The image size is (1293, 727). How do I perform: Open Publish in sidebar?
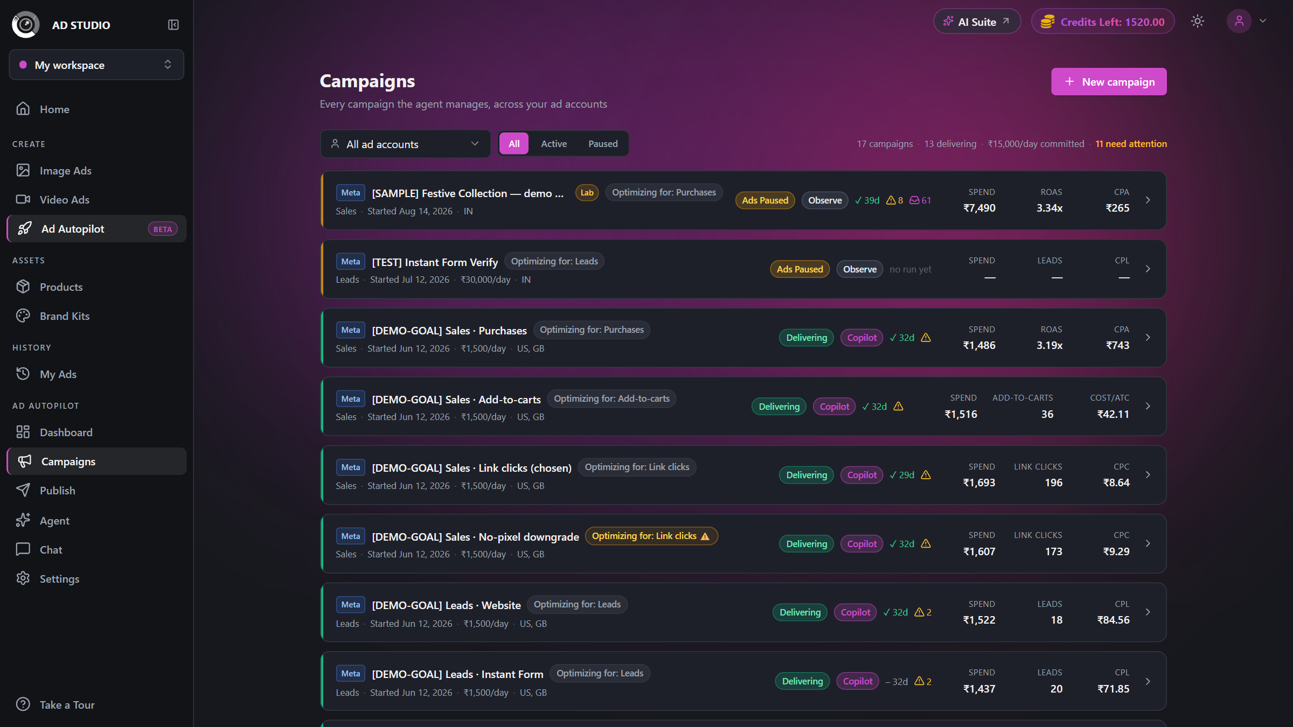[x=97, y=490]
